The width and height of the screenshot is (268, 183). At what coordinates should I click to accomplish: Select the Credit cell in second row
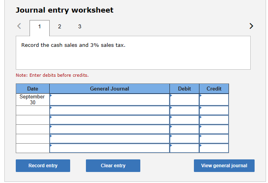coord(214,110)
